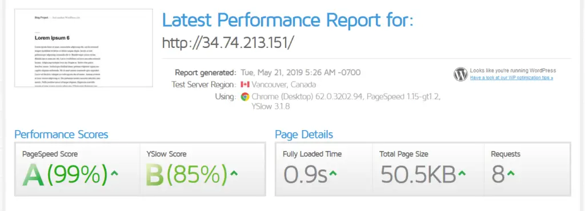Click the Latest Performance Report heading
The width and height of the screenshot is (585, 211).
point(288,20)
